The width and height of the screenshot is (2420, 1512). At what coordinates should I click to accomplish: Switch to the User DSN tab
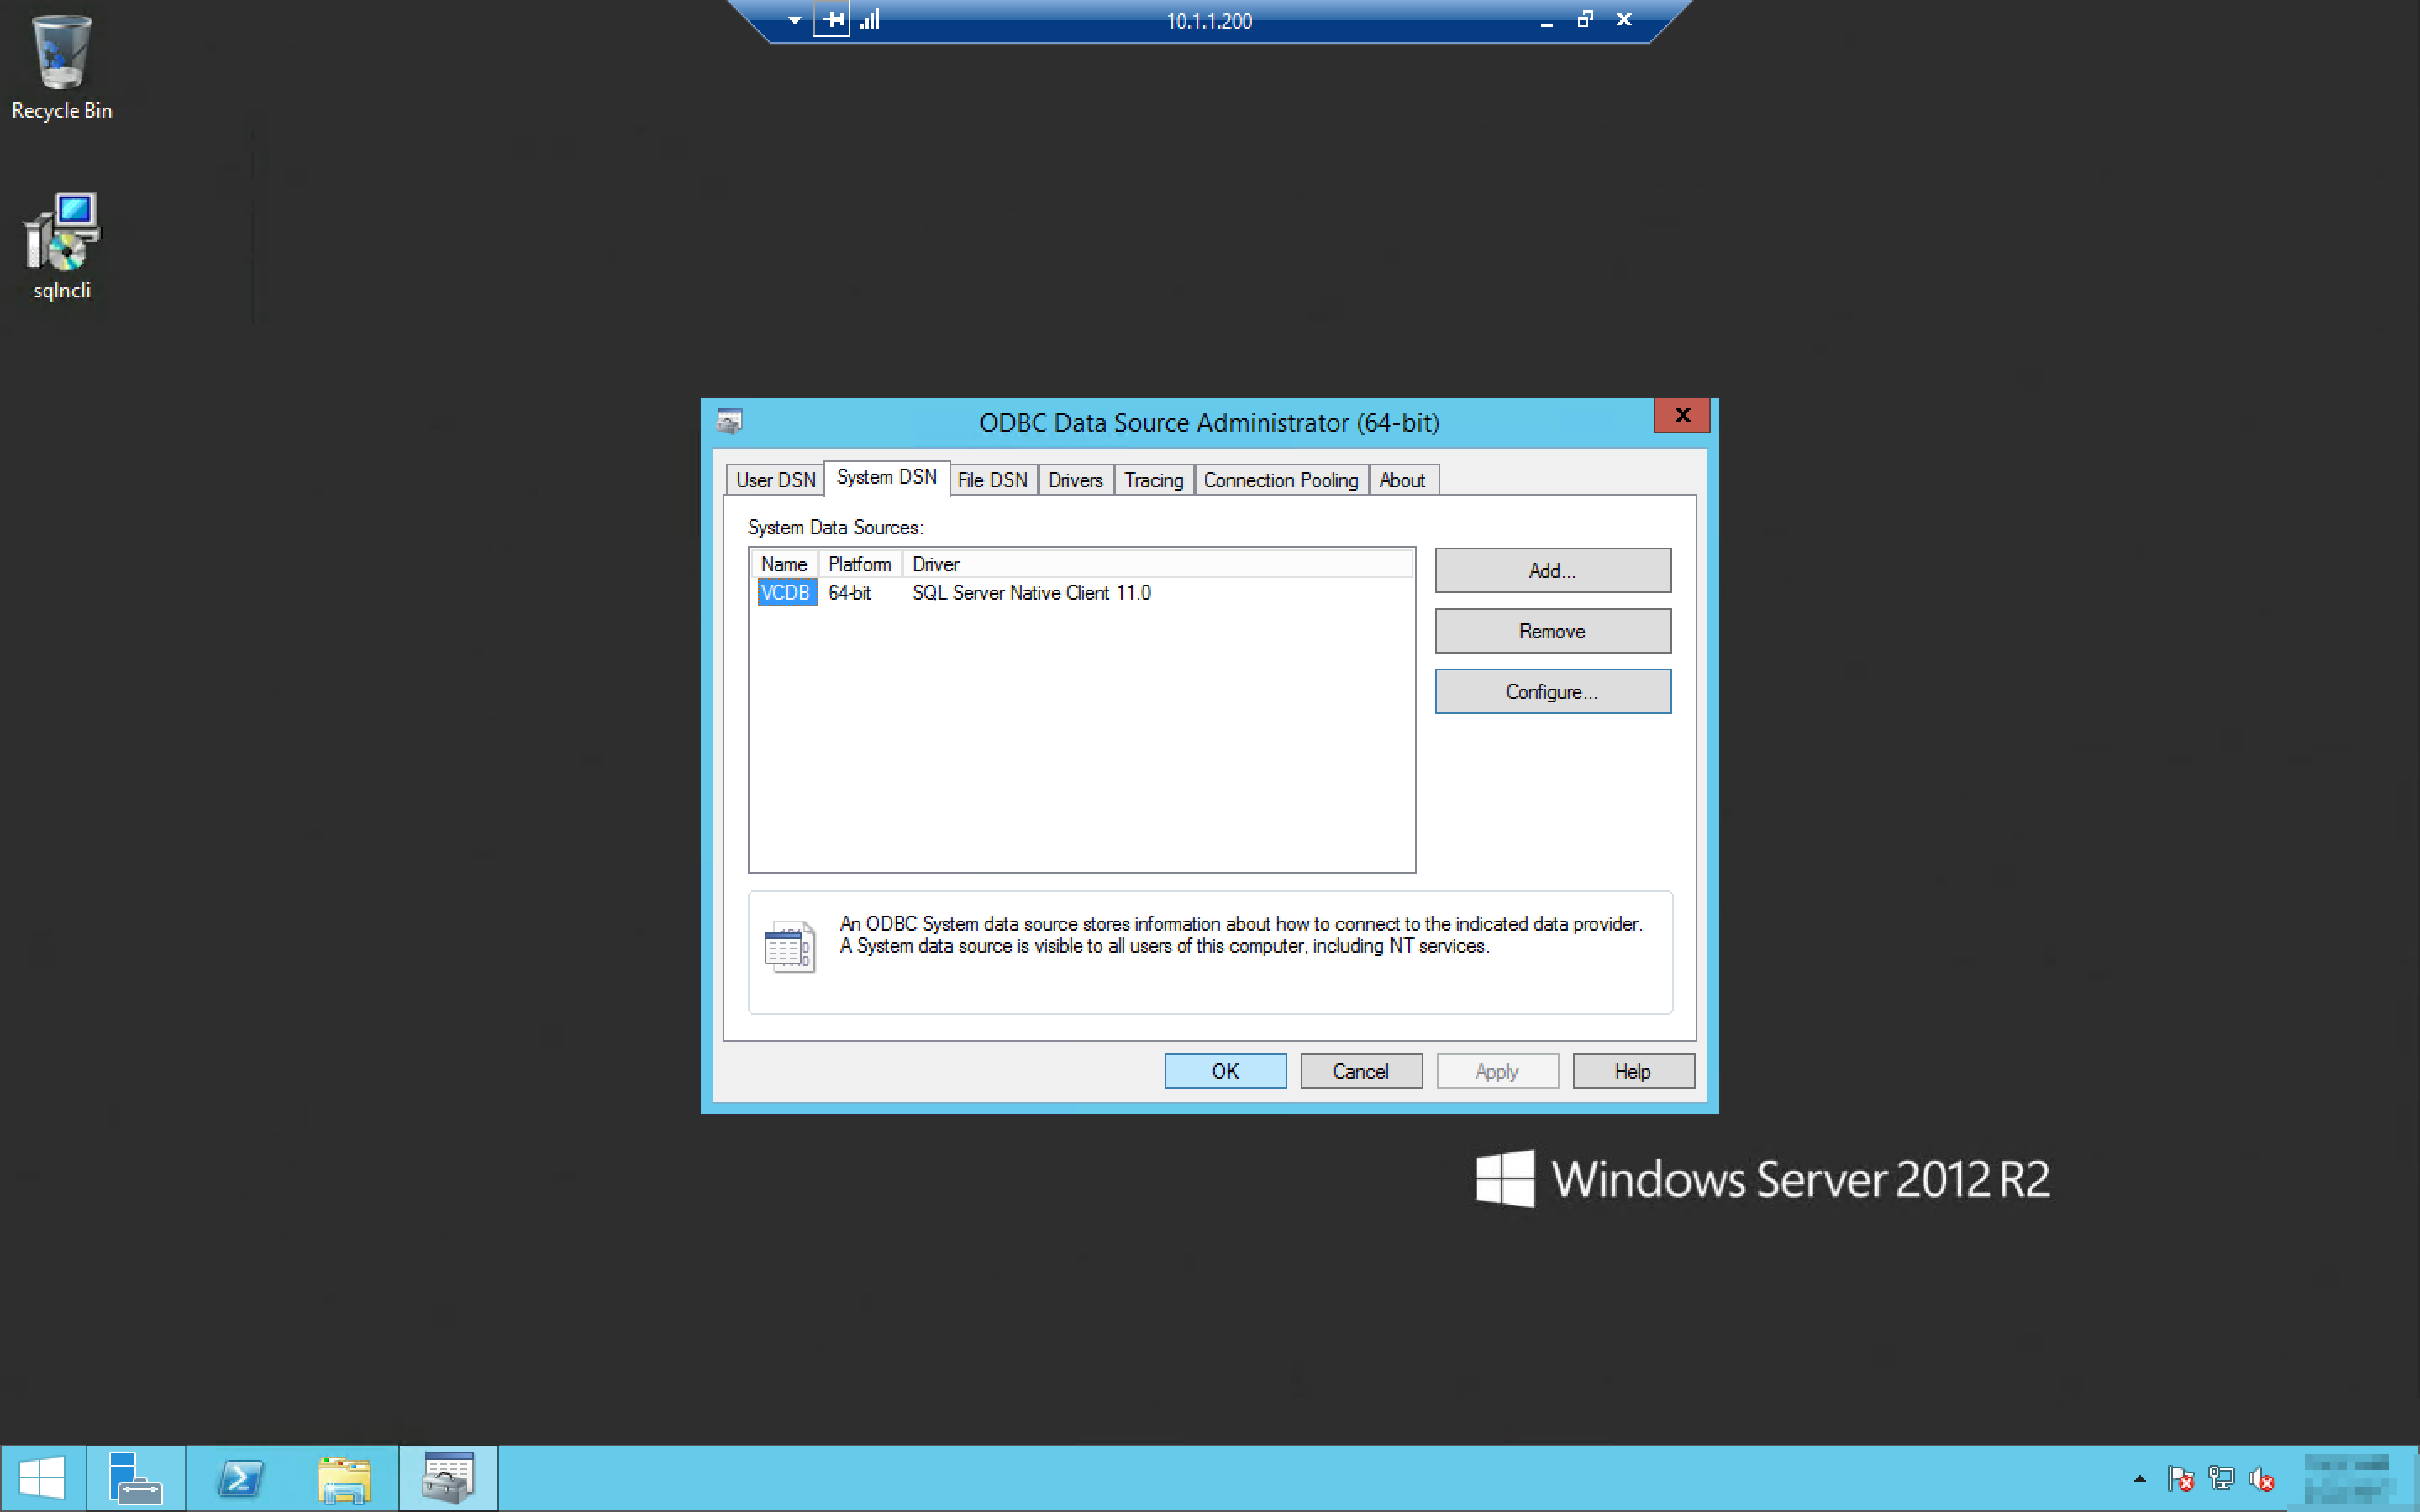[775, 480]
